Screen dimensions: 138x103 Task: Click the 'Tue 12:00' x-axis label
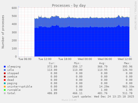pos(45,59)
